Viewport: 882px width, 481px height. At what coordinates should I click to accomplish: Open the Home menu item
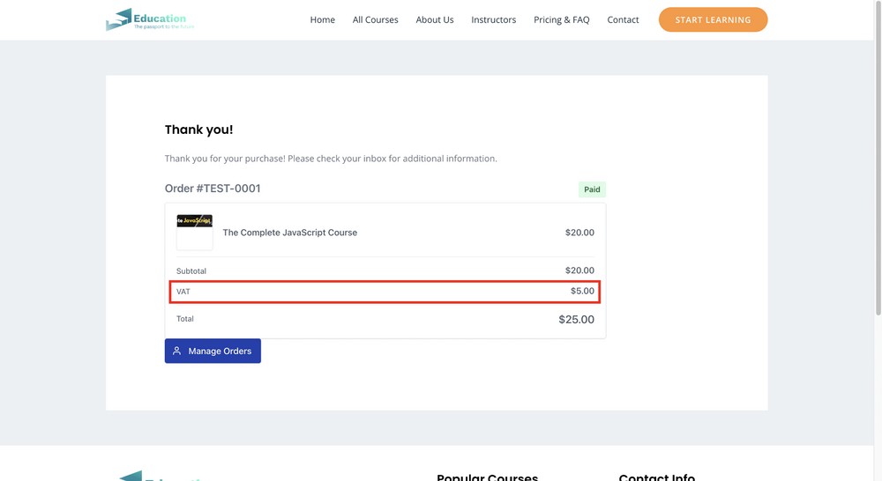pyautogui.click(x=322, y=19)
